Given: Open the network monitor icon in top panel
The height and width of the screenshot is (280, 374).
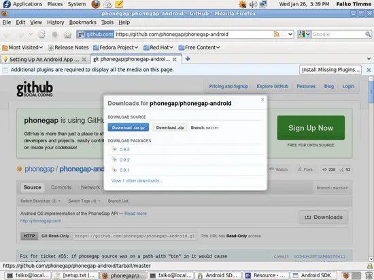Looking at the screenshot, I should (x=263, y=4).
